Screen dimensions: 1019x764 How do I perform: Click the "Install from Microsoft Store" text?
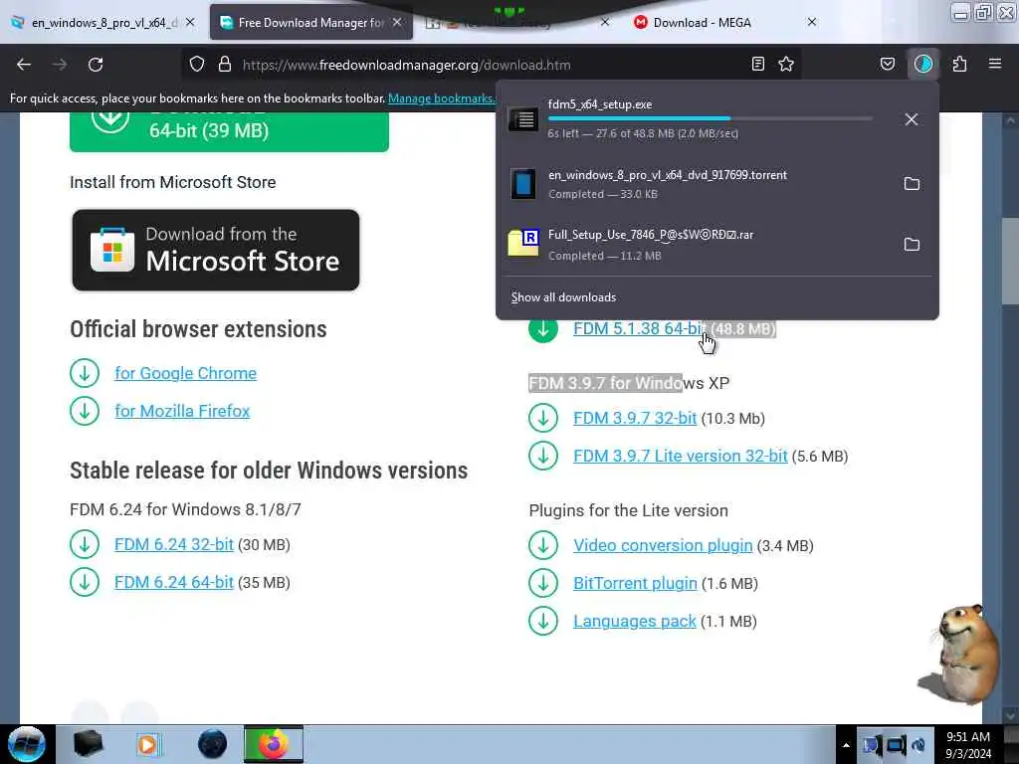173,182
